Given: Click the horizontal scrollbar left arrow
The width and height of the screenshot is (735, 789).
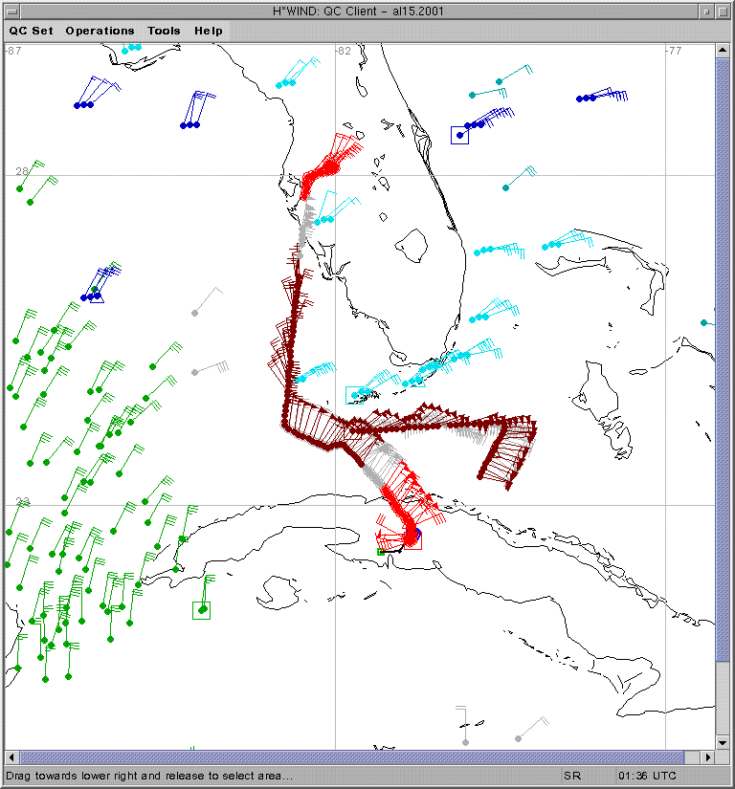Looking at the screenshot, I should [11, 757].
